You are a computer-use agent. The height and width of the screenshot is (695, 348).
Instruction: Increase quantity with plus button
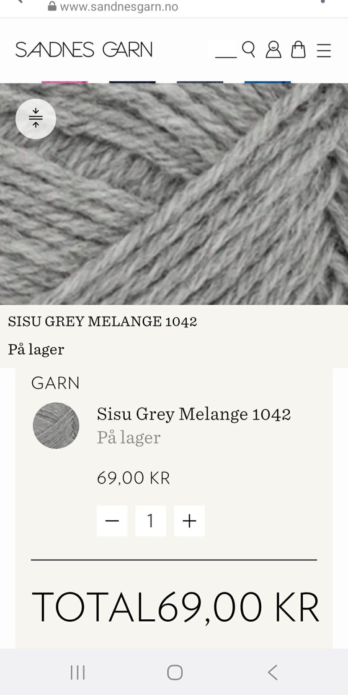click(x=189, y=521)
